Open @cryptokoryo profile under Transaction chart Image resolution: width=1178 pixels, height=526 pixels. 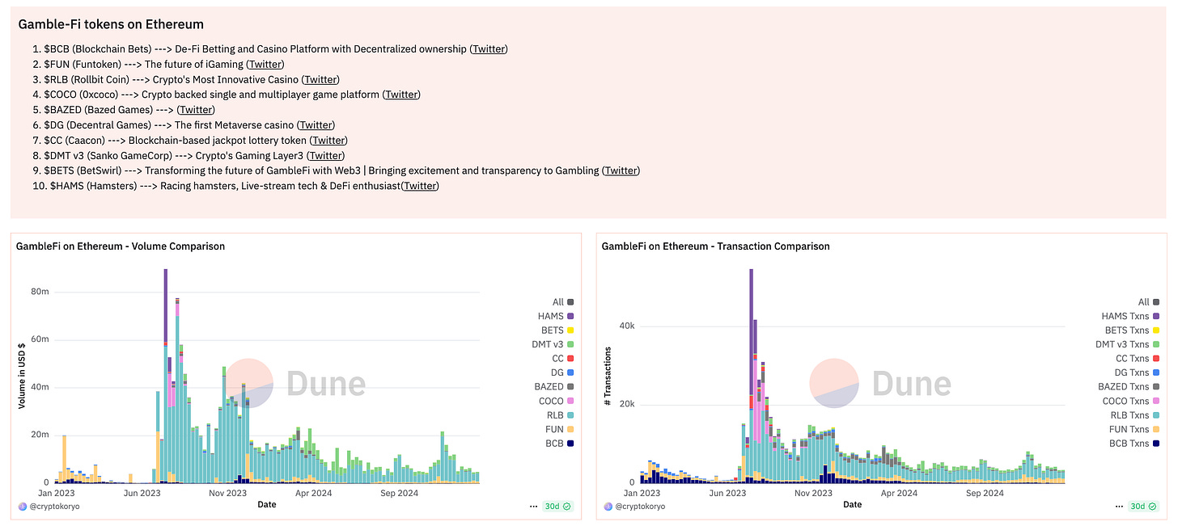point(639,506)
